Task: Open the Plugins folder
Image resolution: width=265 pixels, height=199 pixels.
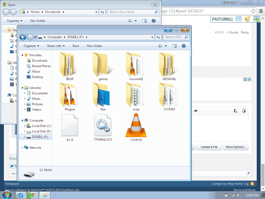Action: click(69, 97)
